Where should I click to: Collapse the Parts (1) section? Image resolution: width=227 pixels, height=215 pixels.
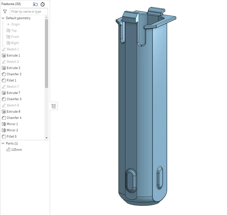[x=3, y=143]
